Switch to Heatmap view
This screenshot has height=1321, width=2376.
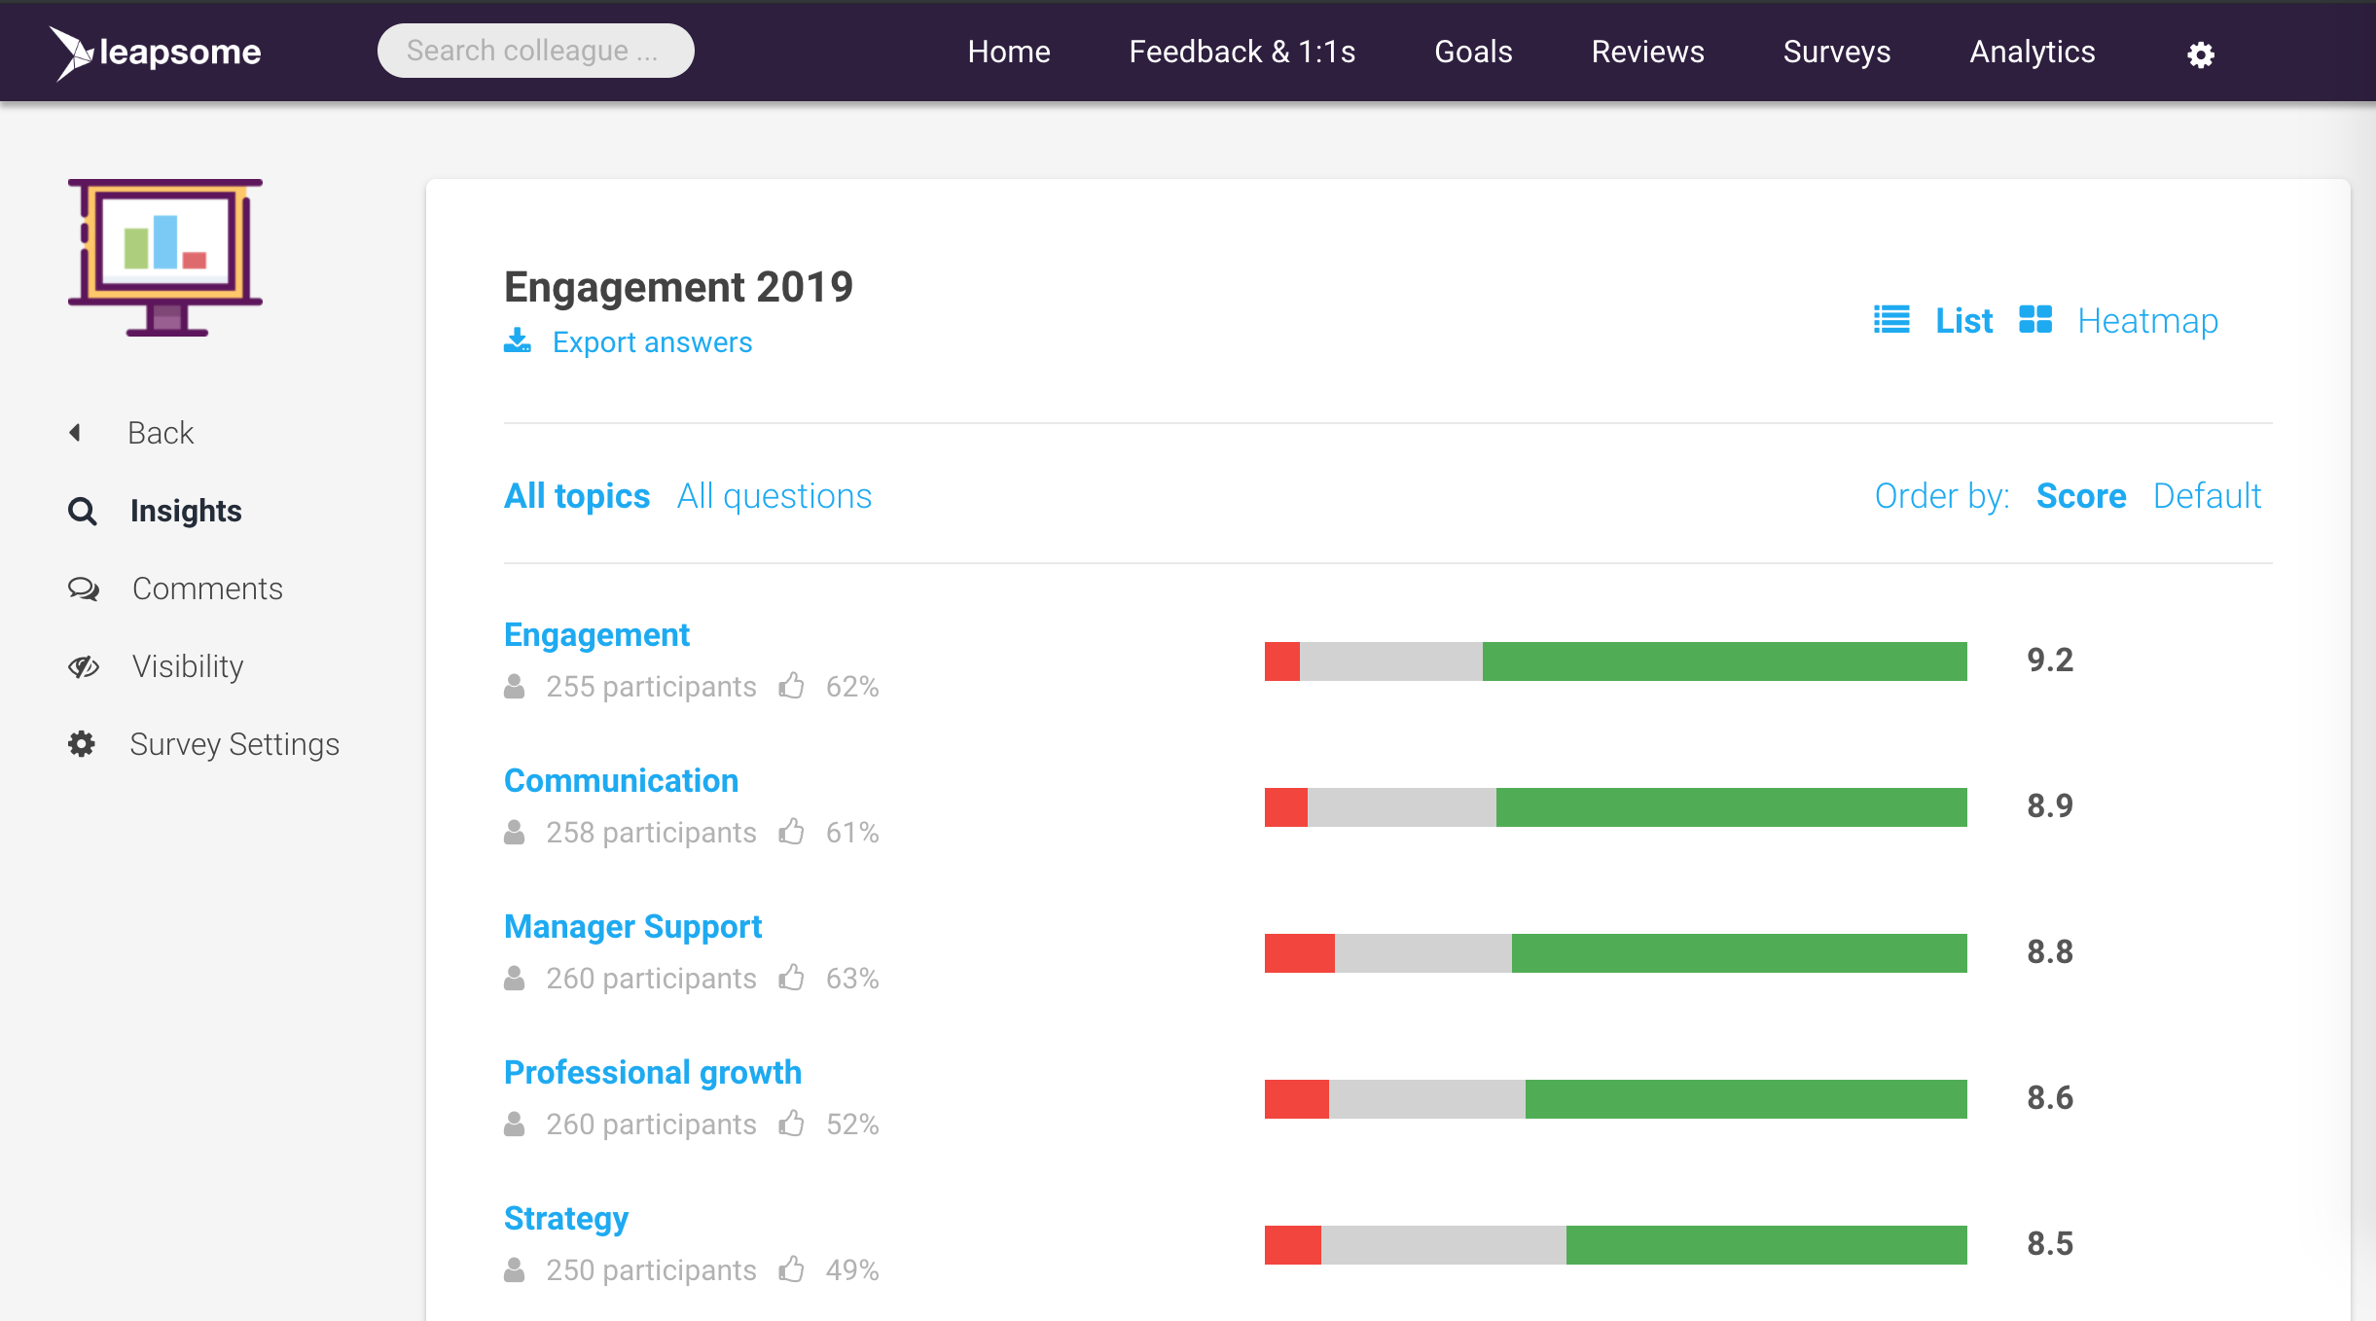tap(2147, 321)
